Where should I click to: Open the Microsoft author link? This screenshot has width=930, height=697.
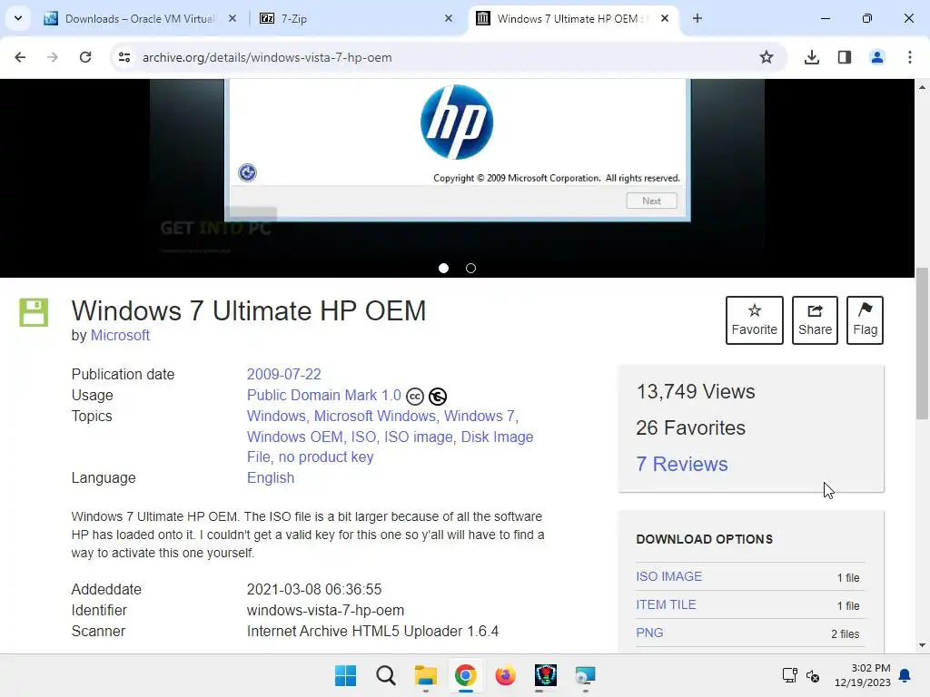click(120, 336)
